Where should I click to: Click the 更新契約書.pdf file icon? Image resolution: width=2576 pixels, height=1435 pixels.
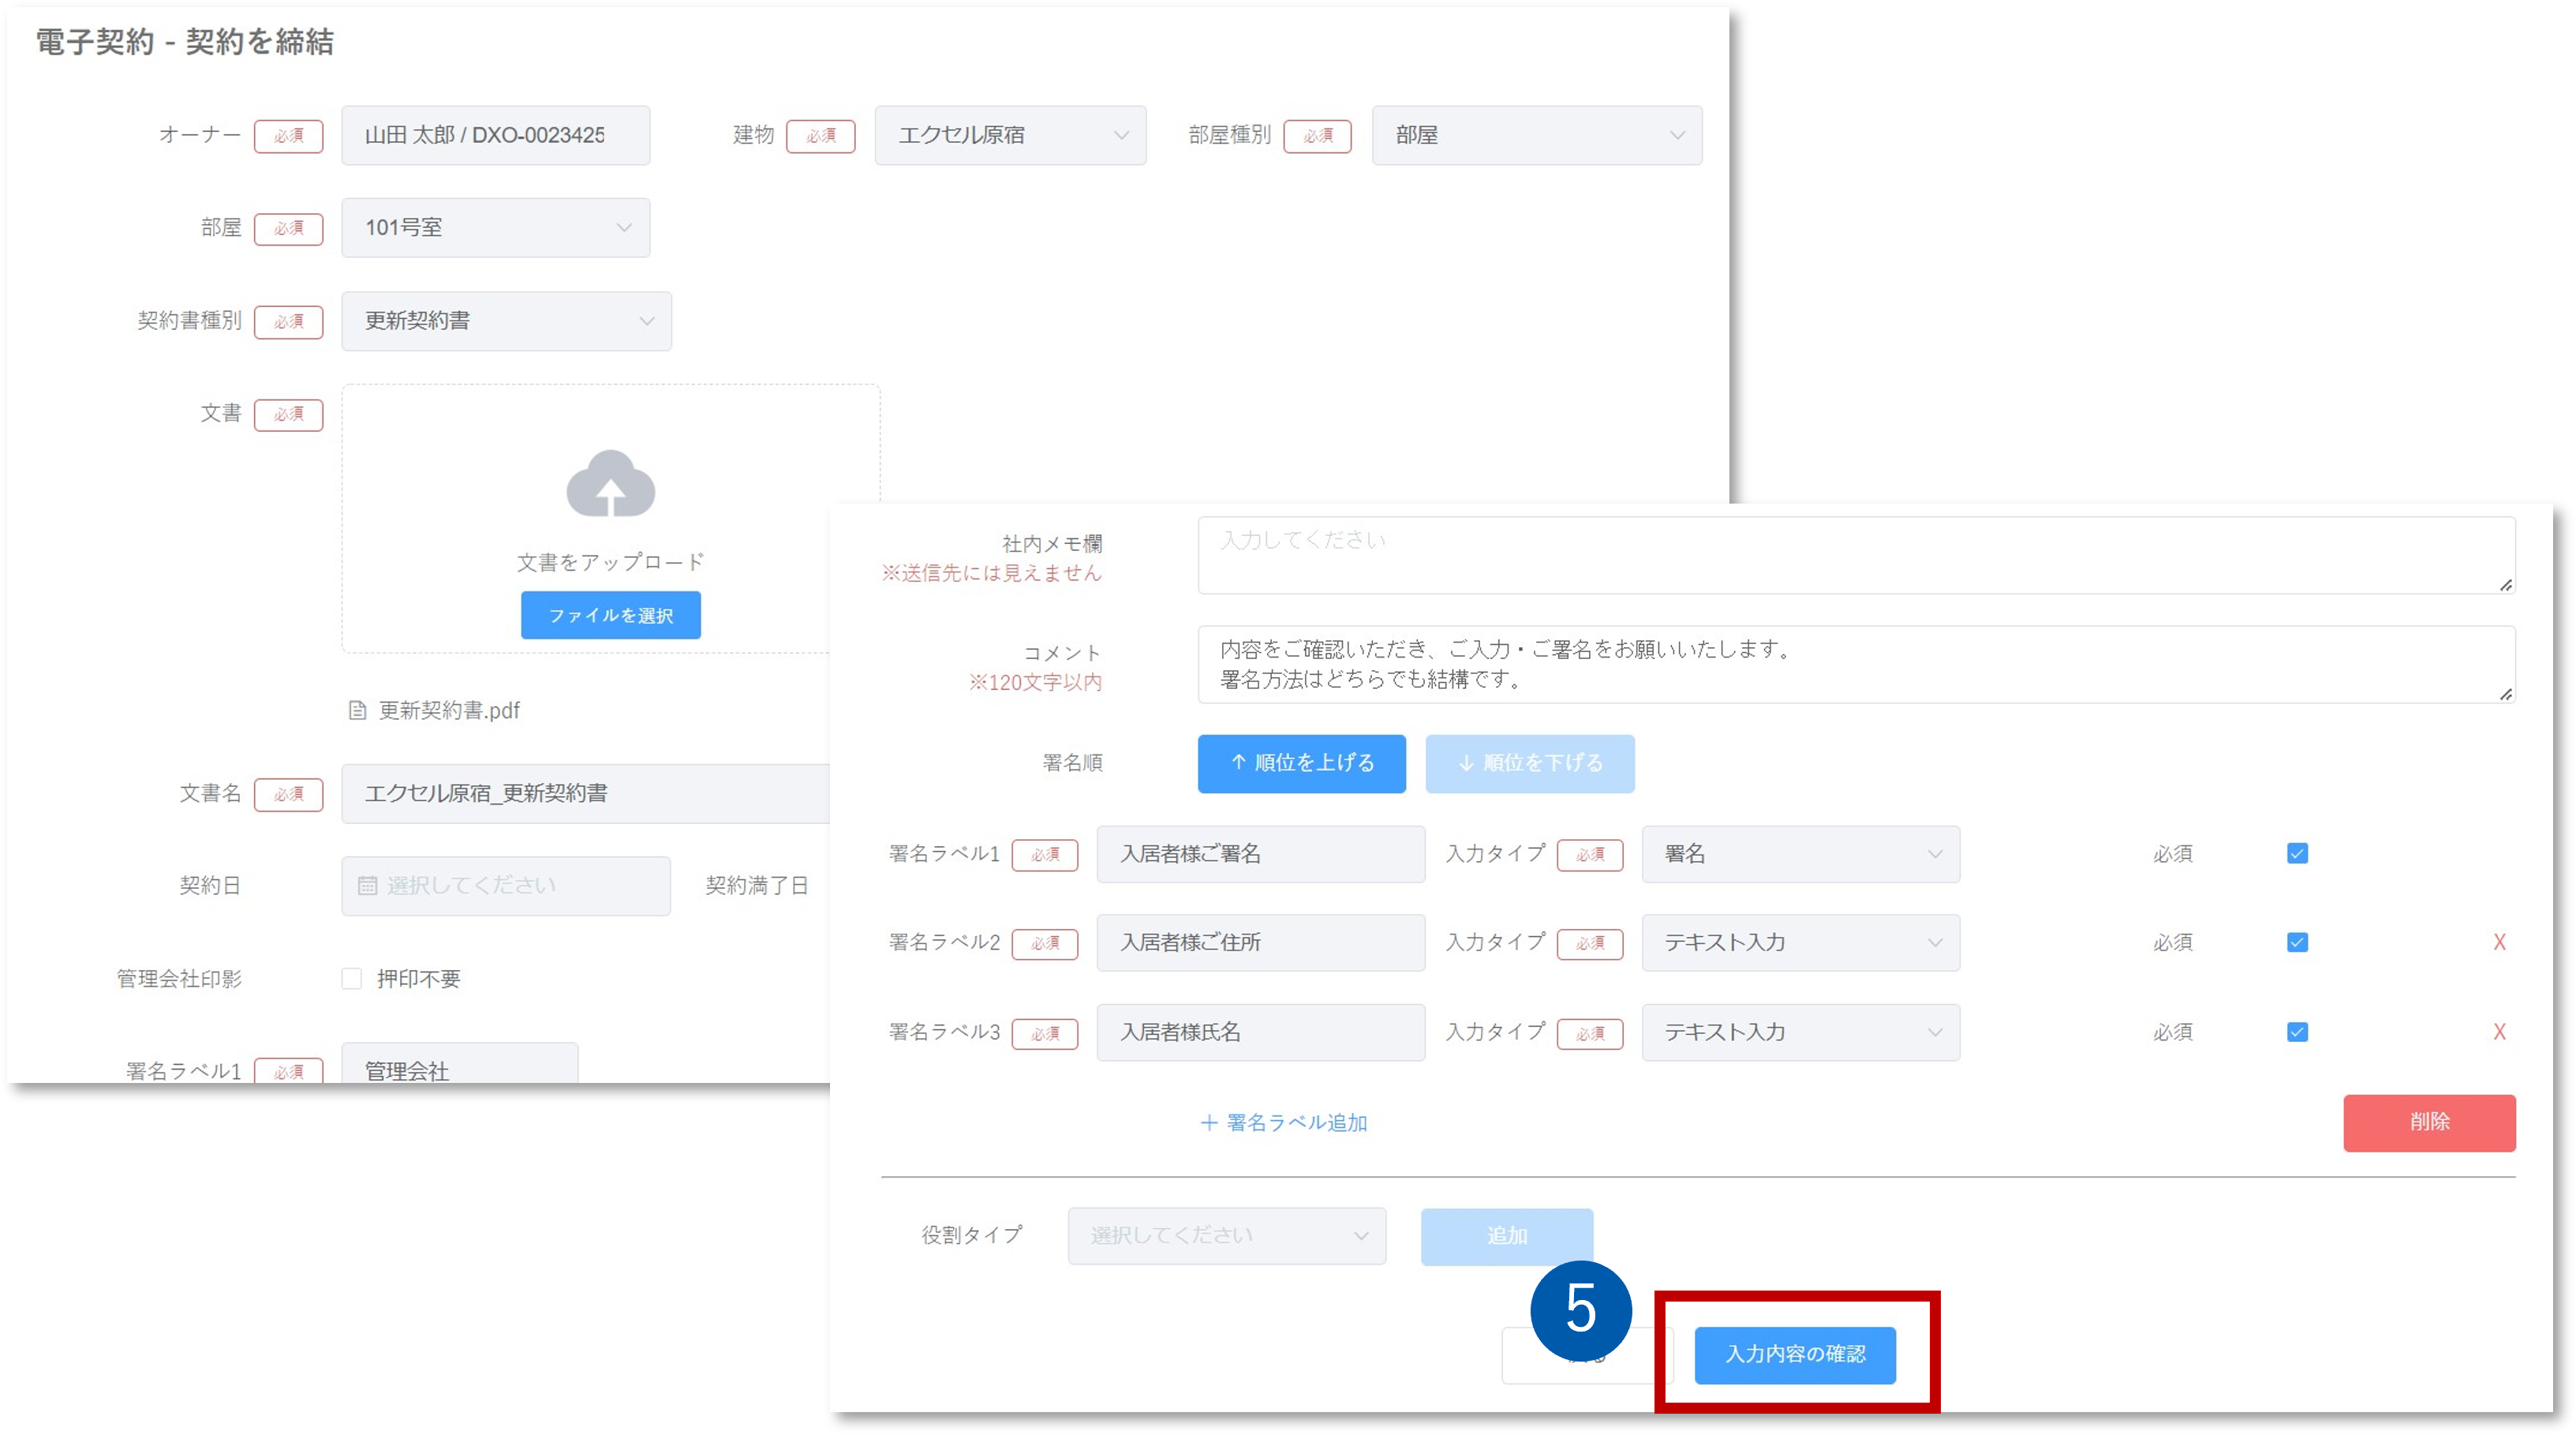357,710
